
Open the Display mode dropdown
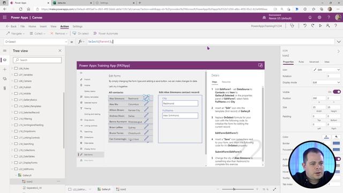pyautogui.click(x=326, y=83)
